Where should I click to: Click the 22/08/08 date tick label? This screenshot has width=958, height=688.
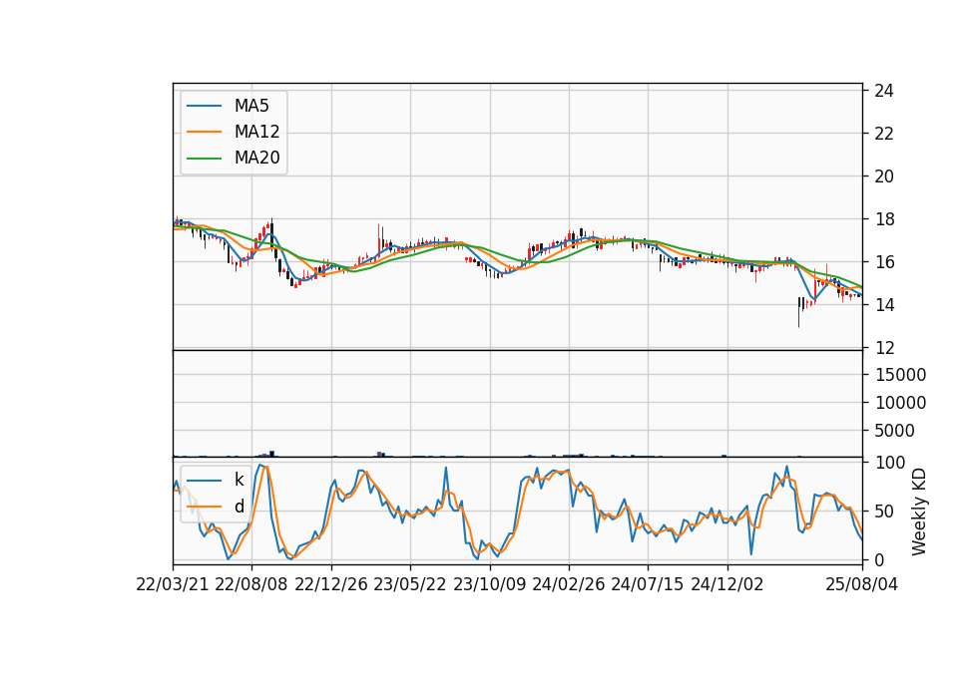tap(251, 584)
